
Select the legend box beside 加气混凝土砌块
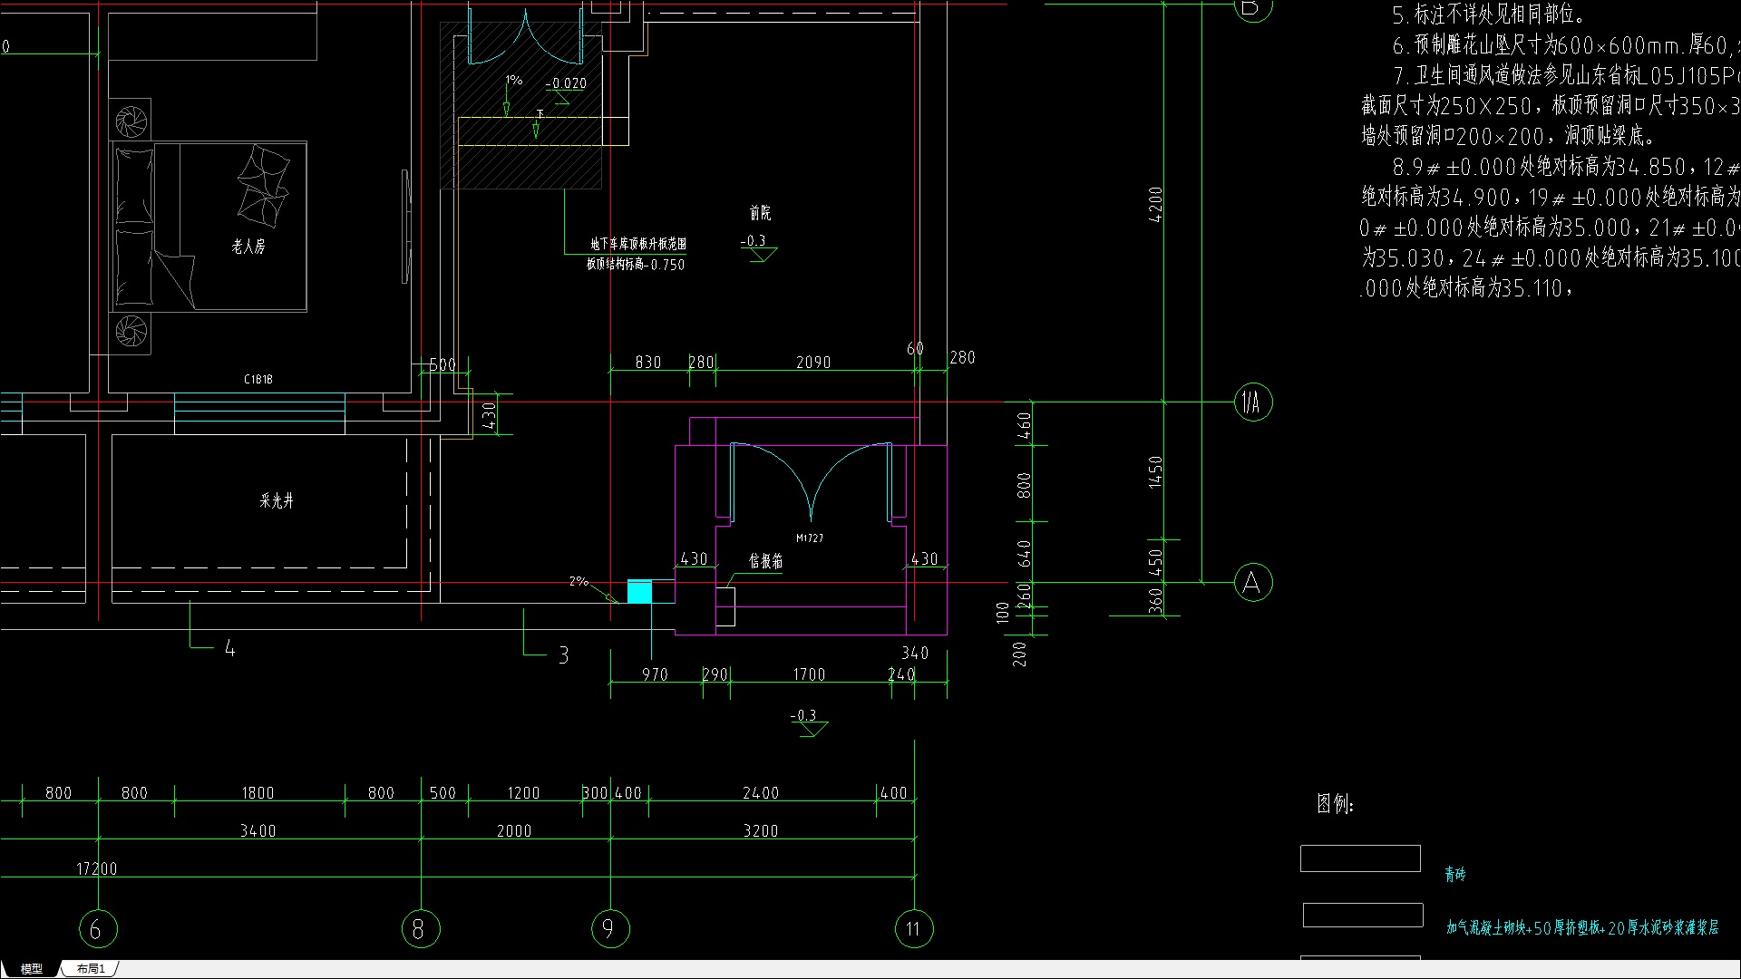[x=1363, y=916]
